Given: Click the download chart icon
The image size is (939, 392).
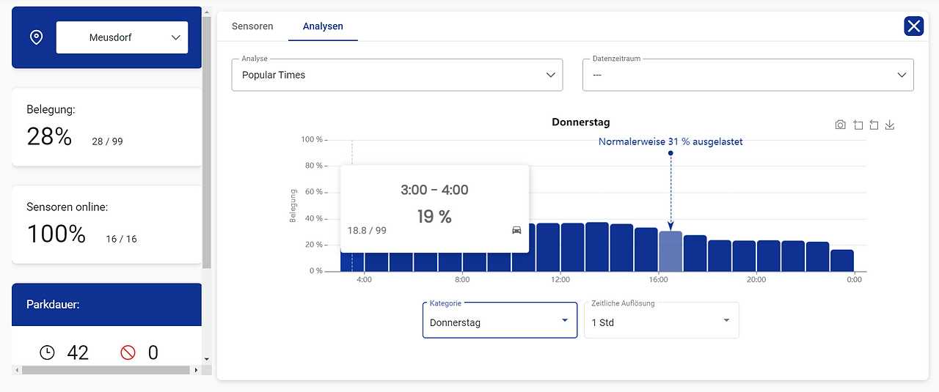Looking at the screenshot, I should [x=890, y=125].
